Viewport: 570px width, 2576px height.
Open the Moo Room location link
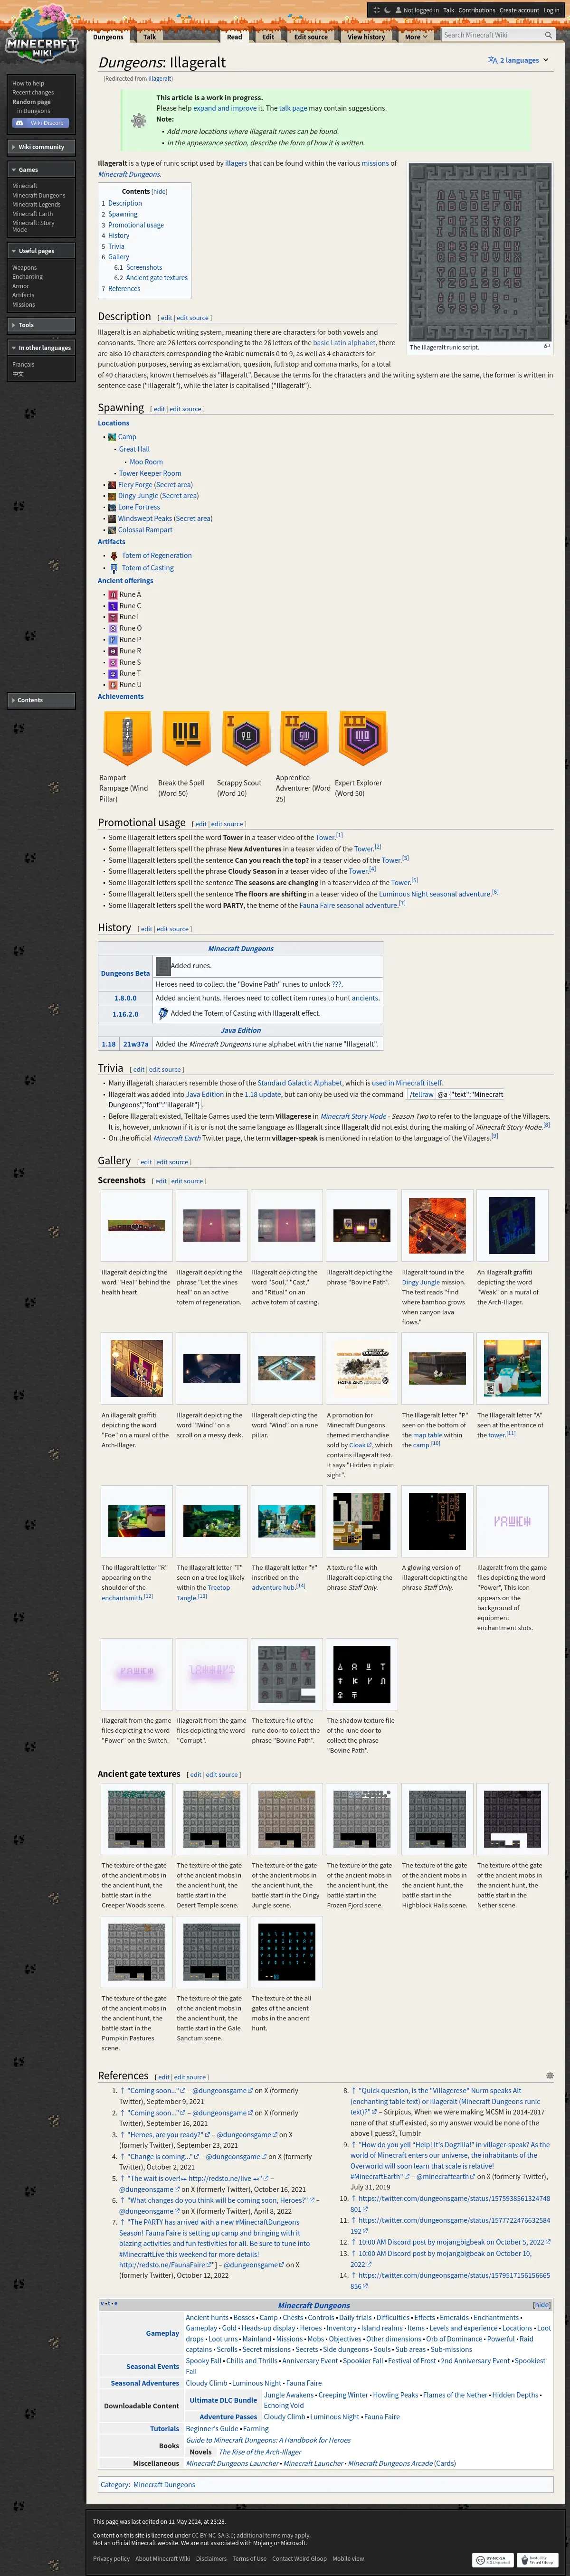coord(146,462)
